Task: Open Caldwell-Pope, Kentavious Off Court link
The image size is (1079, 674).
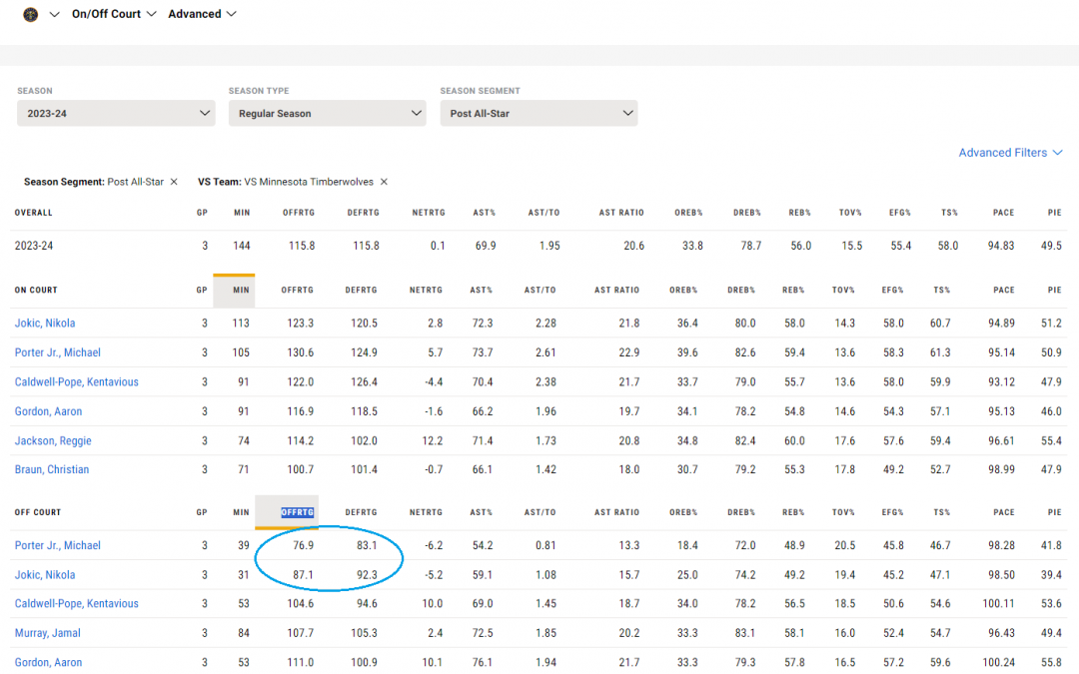Action: pyautogui.click(x=76, y=604)
